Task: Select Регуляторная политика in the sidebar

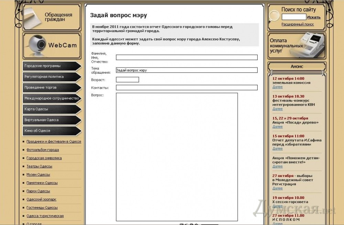Action: pyautogui.click(x=52, y=77)
